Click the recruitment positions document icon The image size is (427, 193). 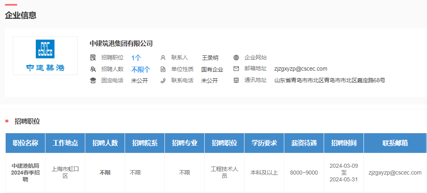coord(93,57)
